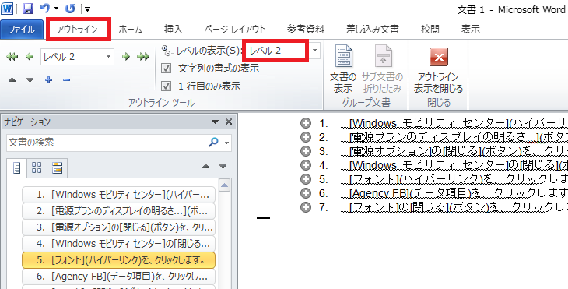Open the 差し込み文書 tab

pyautogui.click(x=373, y=30)
